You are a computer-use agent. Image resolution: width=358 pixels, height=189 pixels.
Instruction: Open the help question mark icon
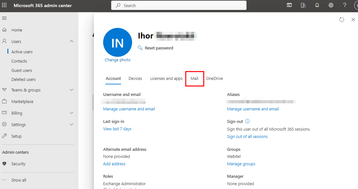(345, 5)
